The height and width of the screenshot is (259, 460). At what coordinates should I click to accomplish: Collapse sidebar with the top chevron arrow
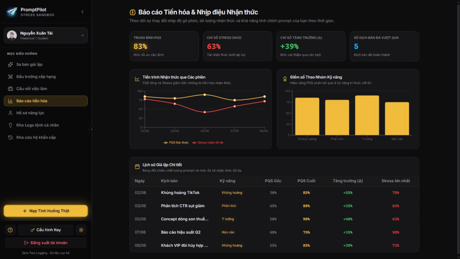coord(82,12)
